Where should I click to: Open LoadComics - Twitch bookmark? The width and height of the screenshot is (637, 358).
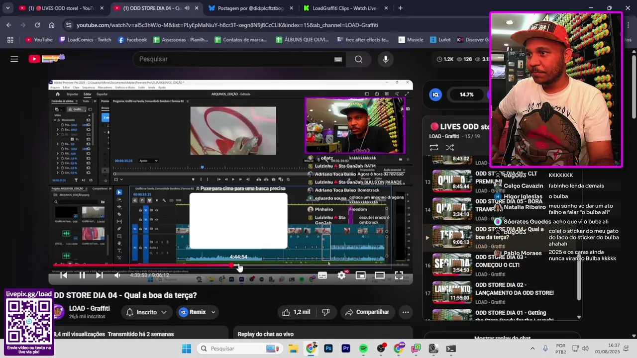[x=85, y=40]
